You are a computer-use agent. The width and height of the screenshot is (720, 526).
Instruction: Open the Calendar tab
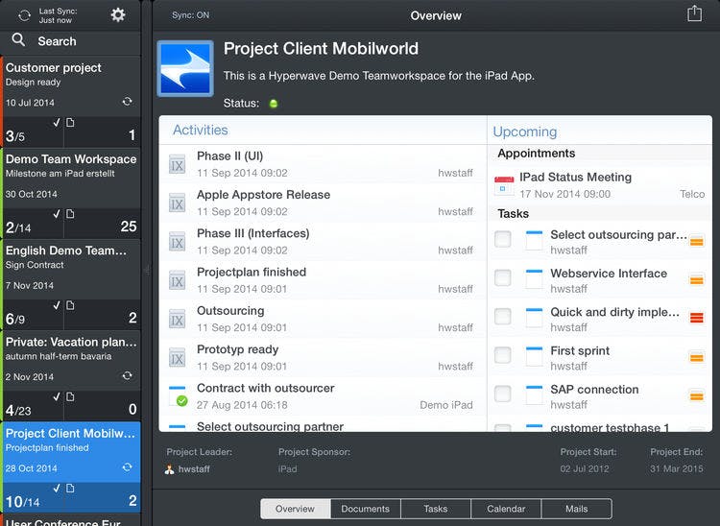506,509
